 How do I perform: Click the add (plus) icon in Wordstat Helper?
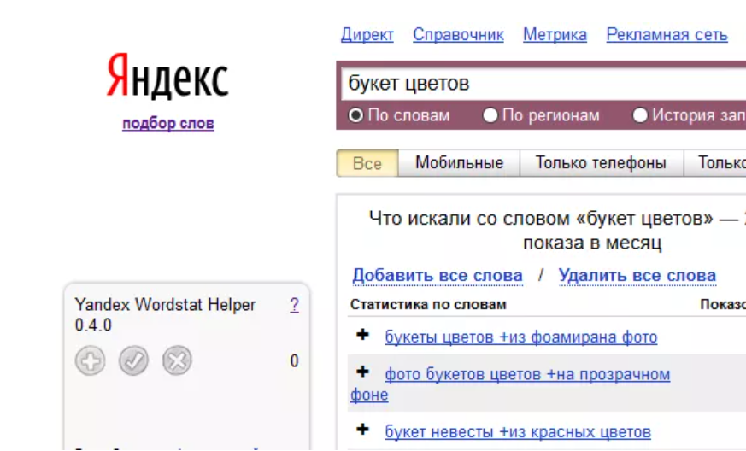90,360
